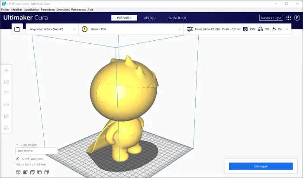Click the print settings sliders icon

(x=190, y=29)
